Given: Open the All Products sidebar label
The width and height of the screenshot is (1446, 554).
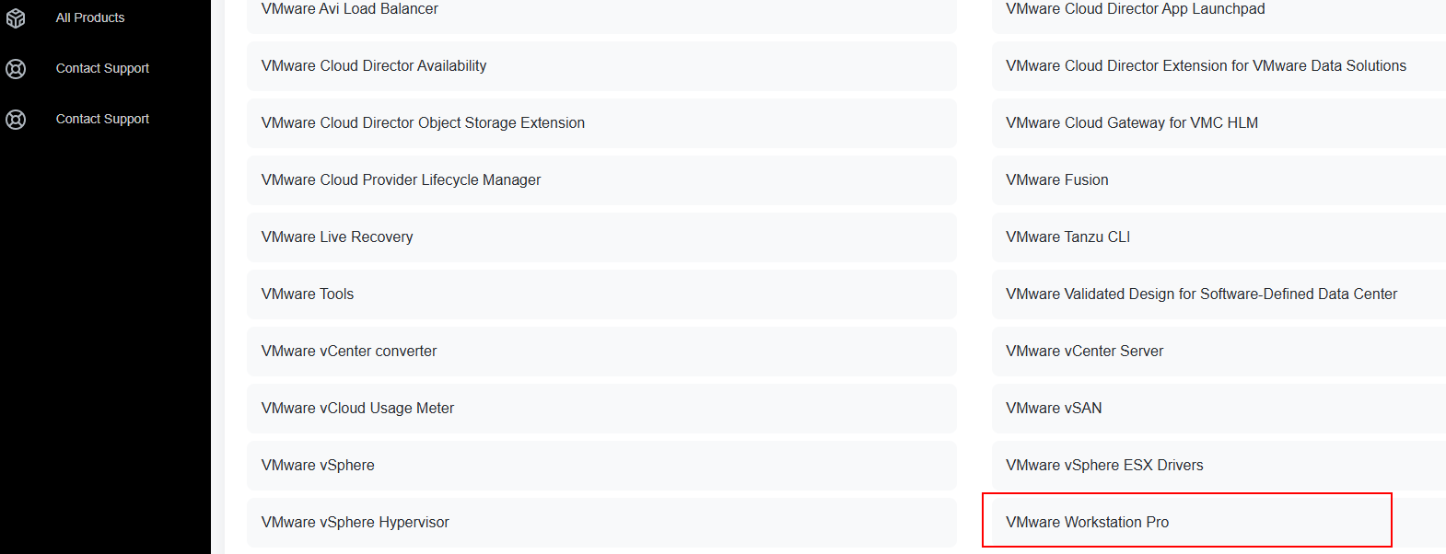Looking at the screenshot, I should coord(90,17).
